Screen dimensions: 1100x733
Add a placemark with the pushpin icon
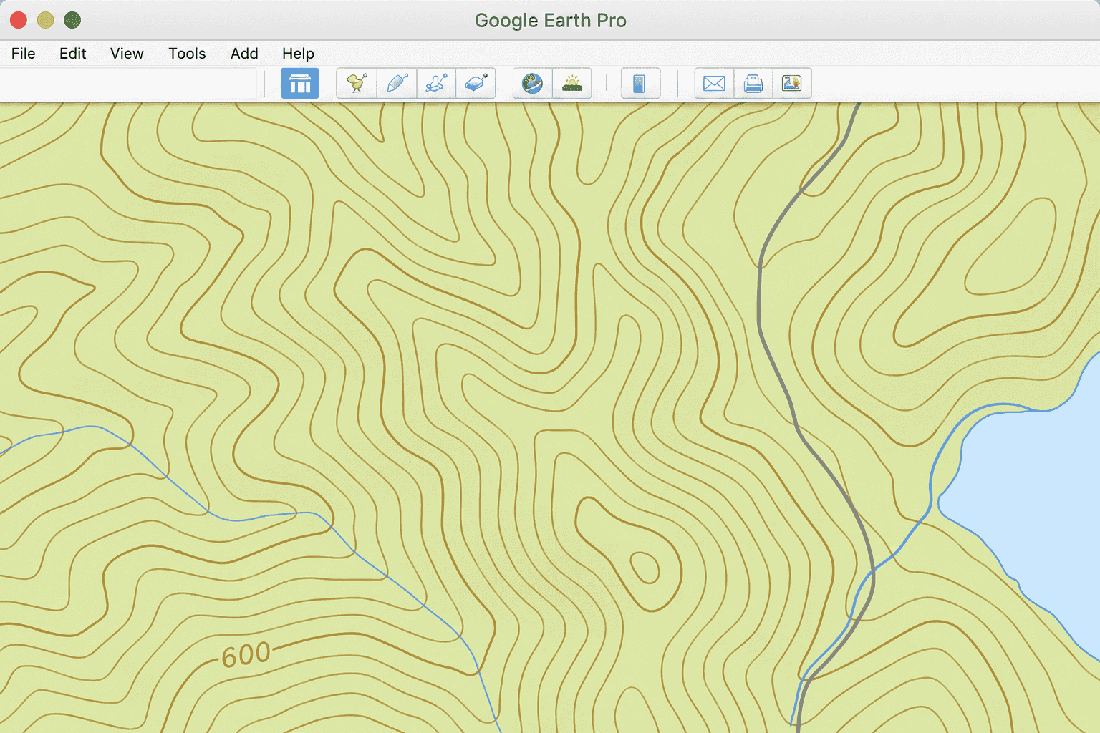[357, 84]
